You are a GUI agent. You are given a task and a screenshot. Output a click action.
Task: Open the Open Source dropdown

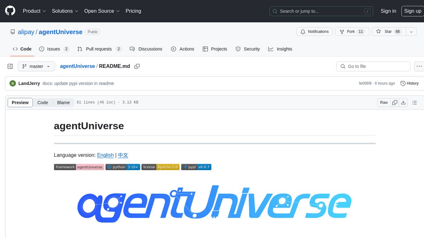tap(102, 11)
